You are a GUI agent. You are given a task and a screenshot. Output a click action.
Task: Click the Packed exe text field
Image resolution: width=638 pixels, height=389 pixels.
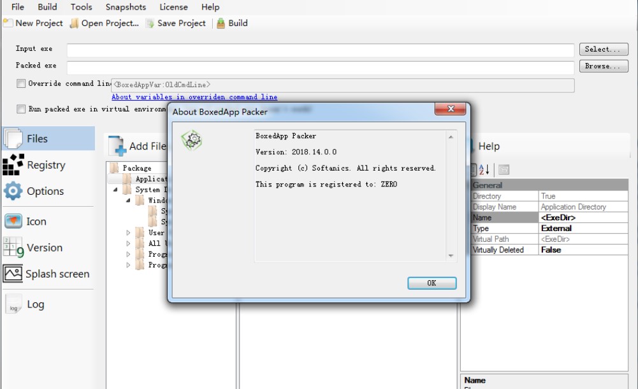click(x=320, y=67)
